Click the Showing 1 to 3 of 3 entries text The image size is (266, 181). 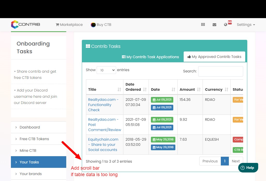click(x=109, y=161)
